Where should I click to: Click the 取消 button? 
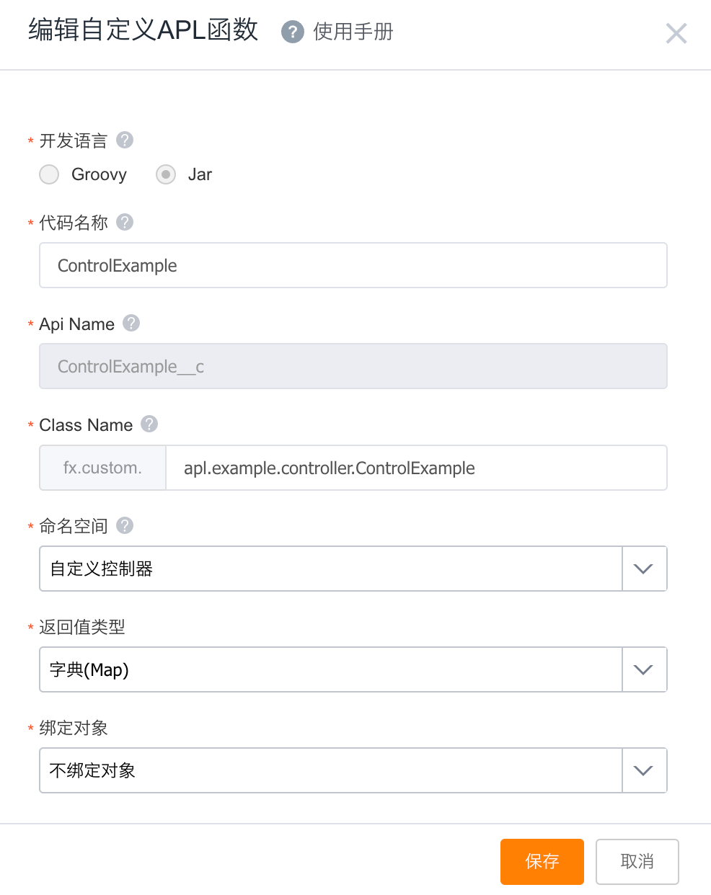pos(637,861)
